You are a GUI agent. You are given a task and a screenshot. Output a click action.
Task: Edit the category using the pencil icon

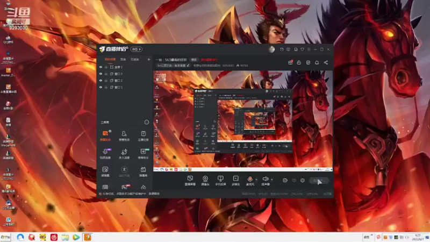[188, 66]
